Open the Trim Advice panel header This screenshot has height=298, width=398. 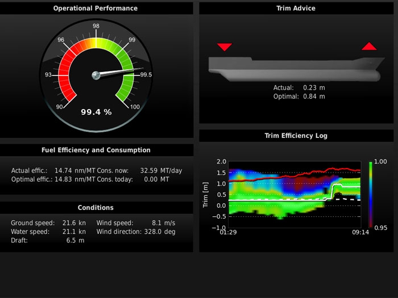point(296,9)
